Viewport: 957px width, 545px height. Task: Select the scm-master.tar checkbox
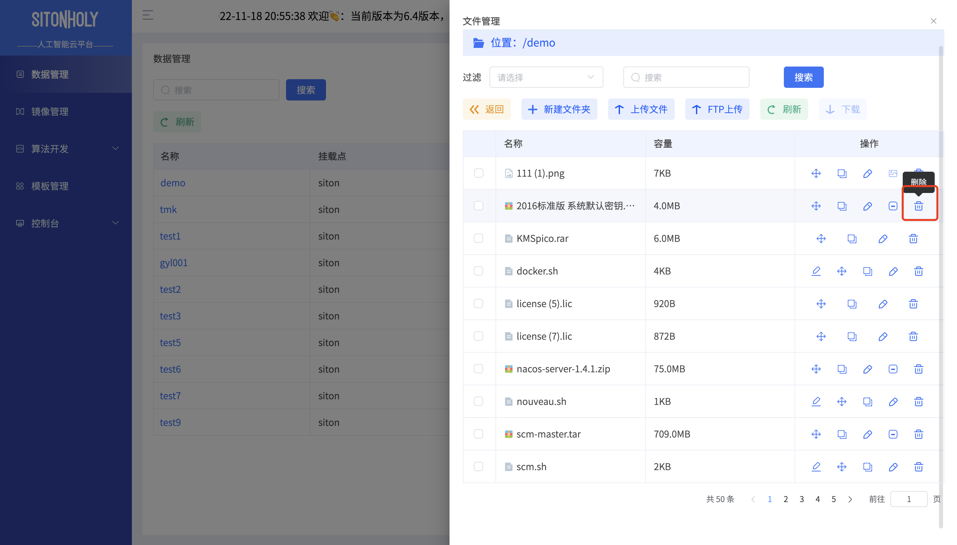coord(478,434)
